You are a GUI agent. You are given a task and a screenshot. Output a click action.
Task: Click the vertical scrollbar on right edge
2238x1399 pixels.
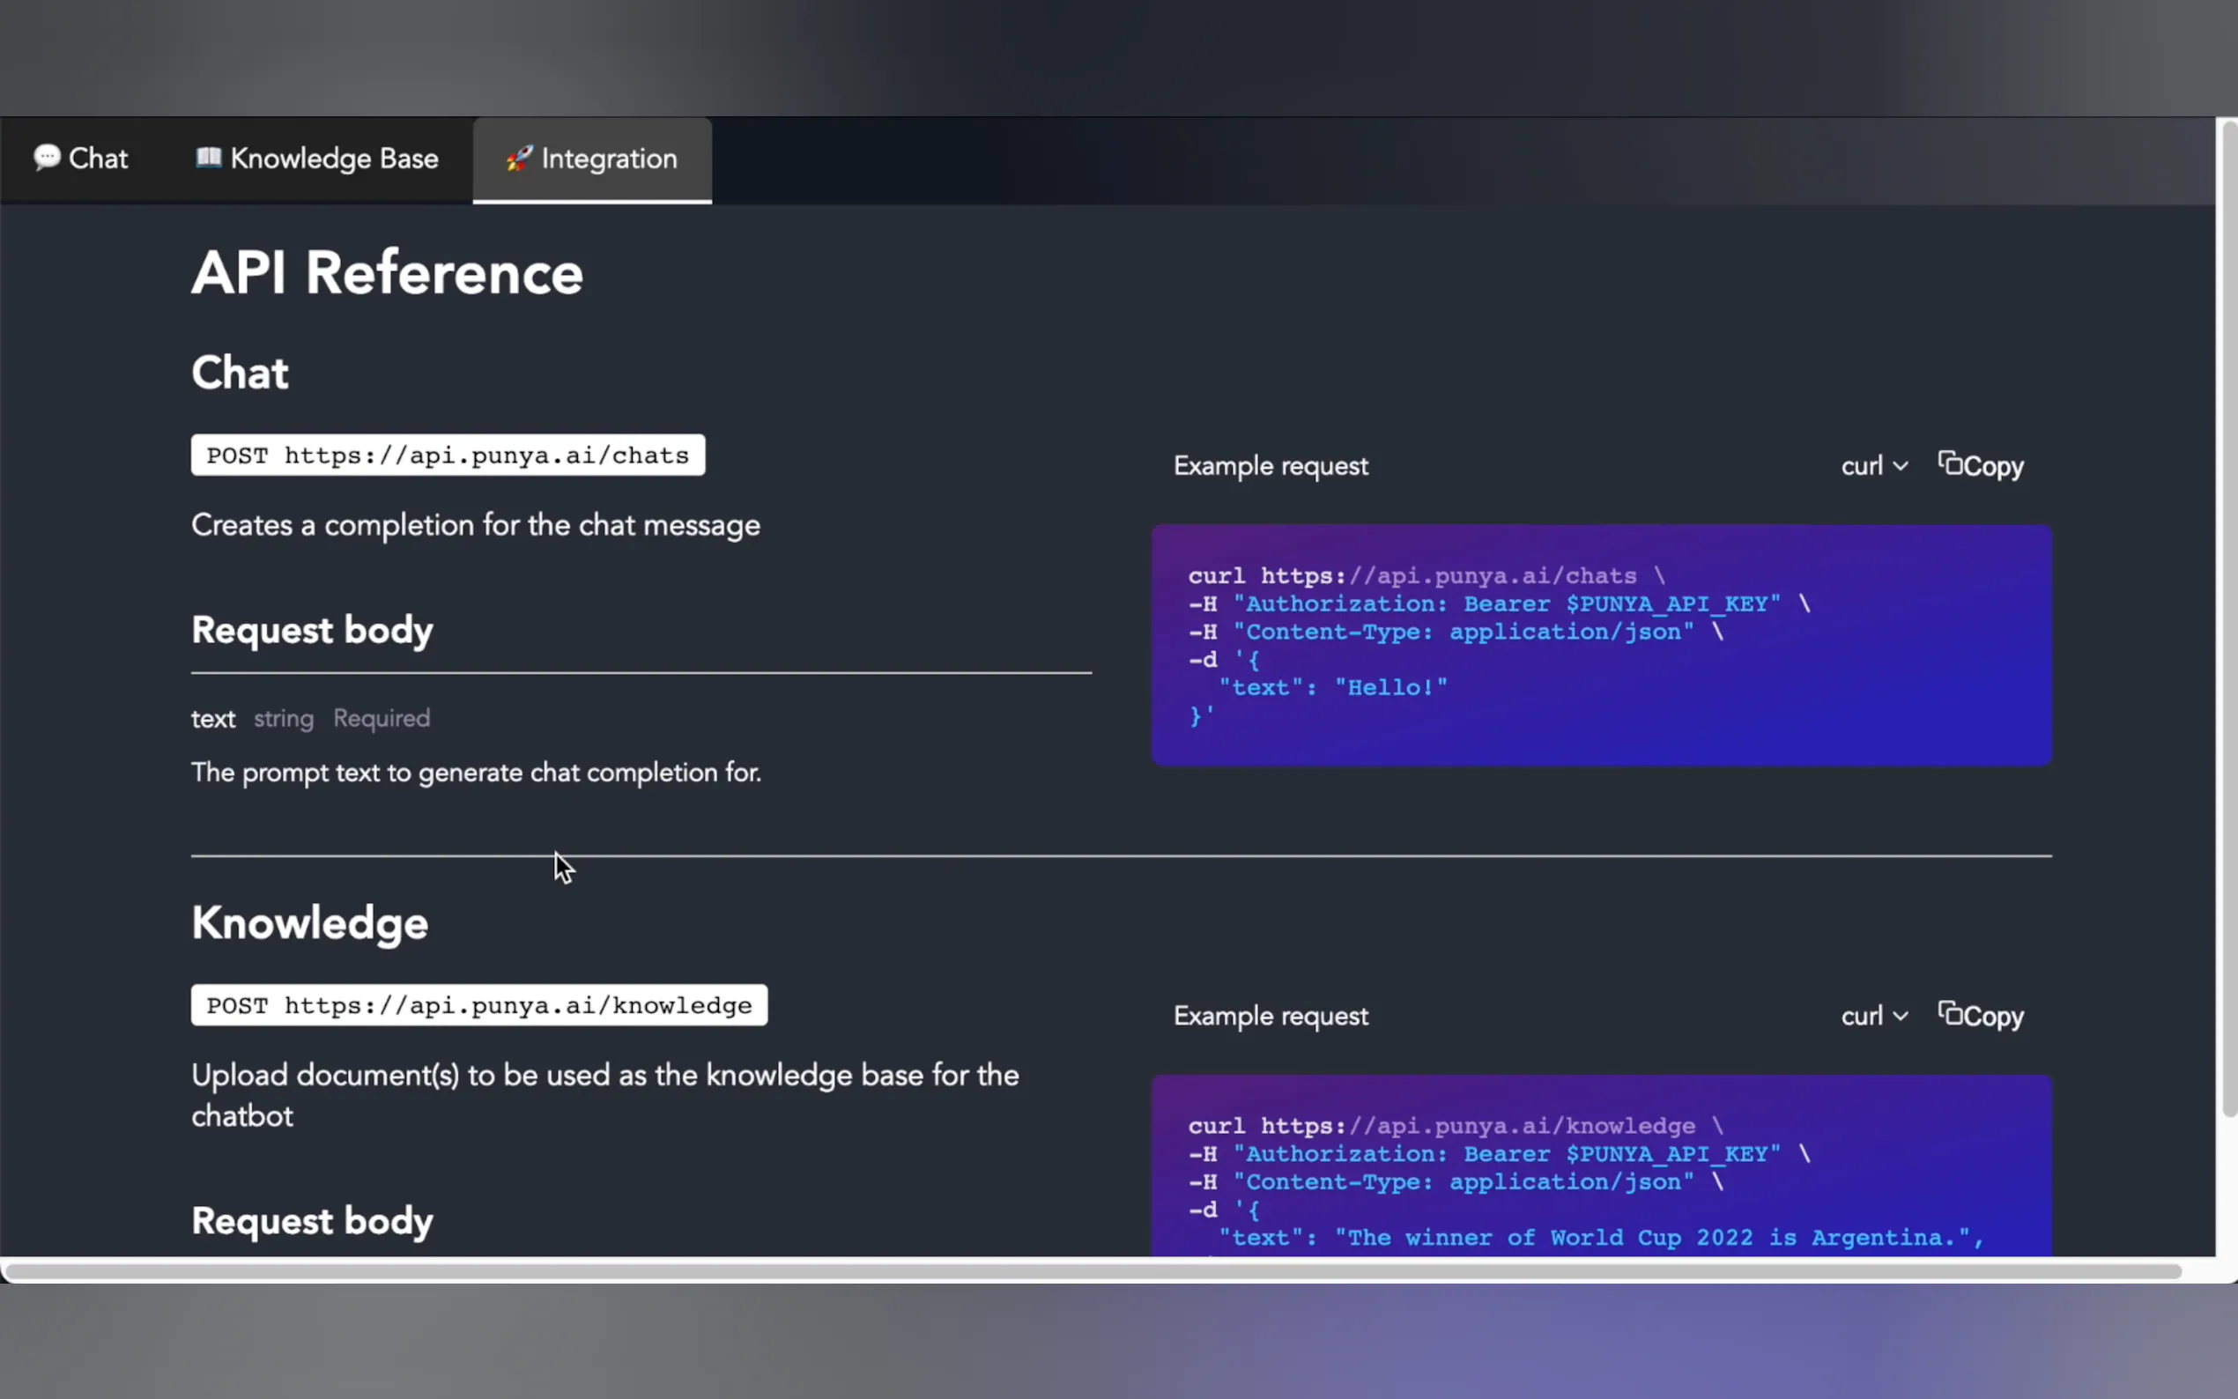pos(2228,620)
